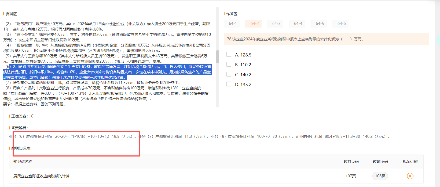The image size is (440, 187).
Task: Select checkbox for D. 135.2
Action: coord(229,84)
